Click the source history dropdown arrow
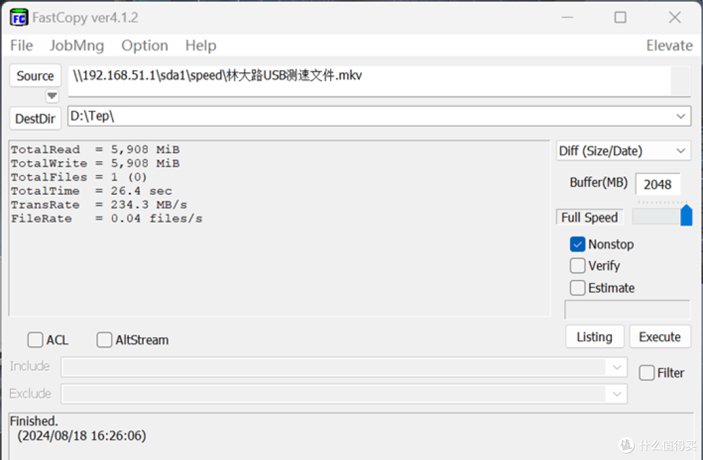 pos(52,96)
